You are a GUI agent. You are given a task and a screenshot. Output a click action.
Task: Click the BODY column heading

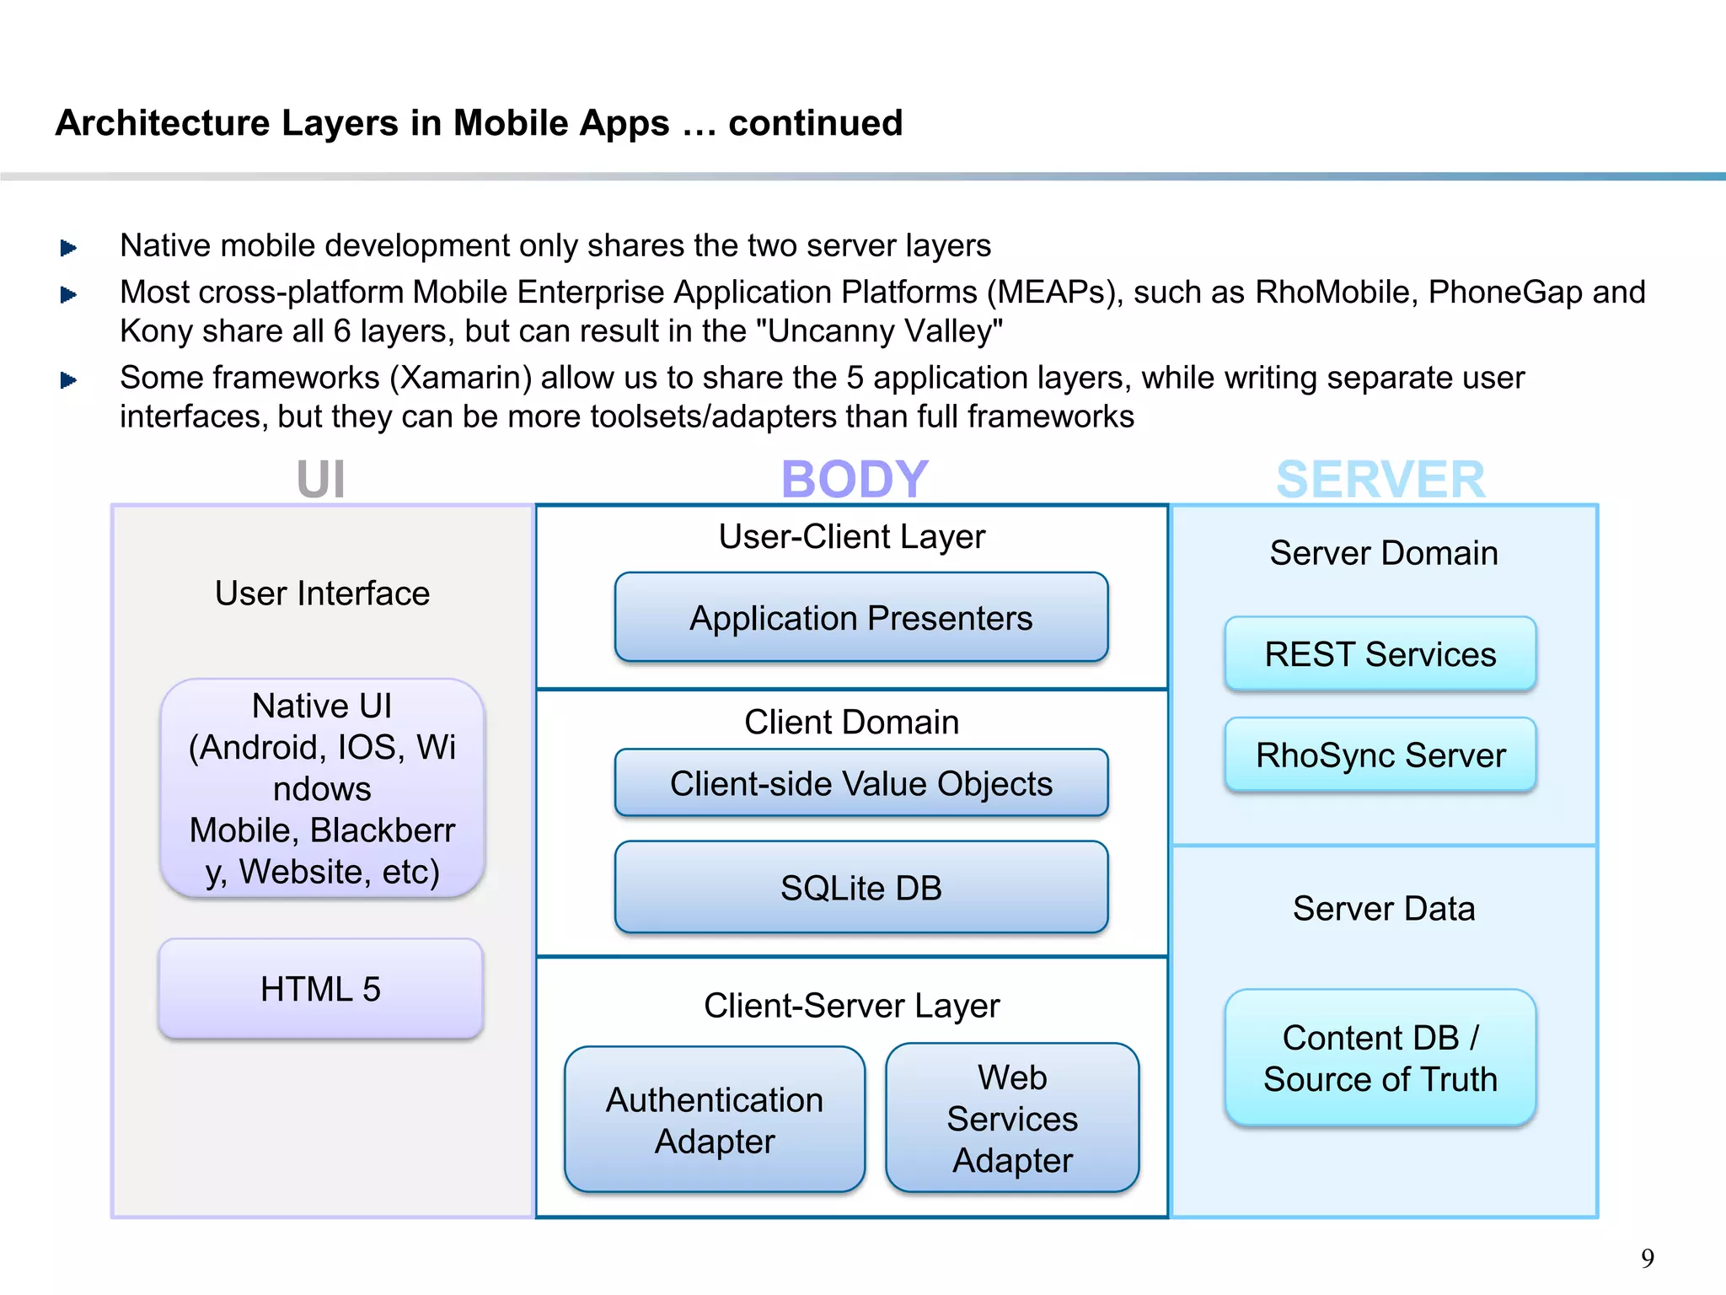(x=855, y=479)
